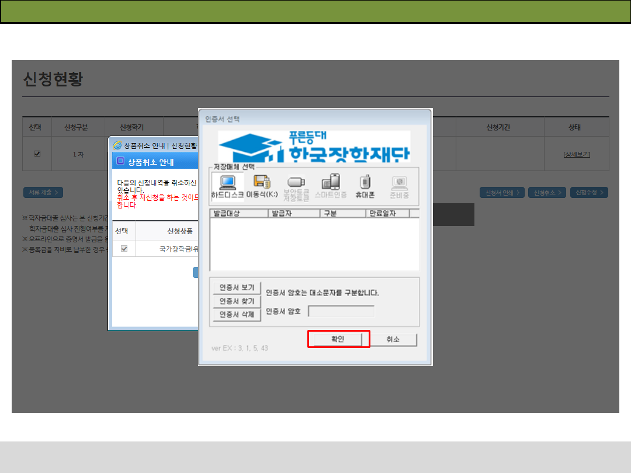This screenshot has height=473, width=631.
Task: Click 발급대상 column header
Action: pyautogui.click(x=238, y=214)
